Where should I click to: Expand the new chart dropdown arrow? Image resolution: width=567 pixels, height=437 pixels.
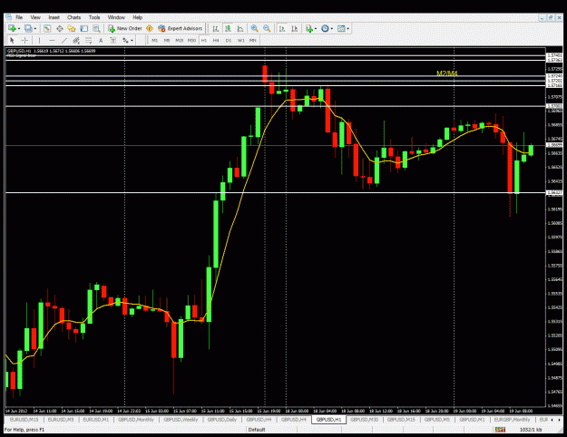coord(18,28)
